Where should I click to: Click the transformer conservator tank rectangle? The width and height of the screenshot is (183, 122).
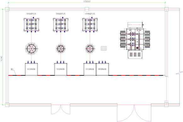[135, 25]
